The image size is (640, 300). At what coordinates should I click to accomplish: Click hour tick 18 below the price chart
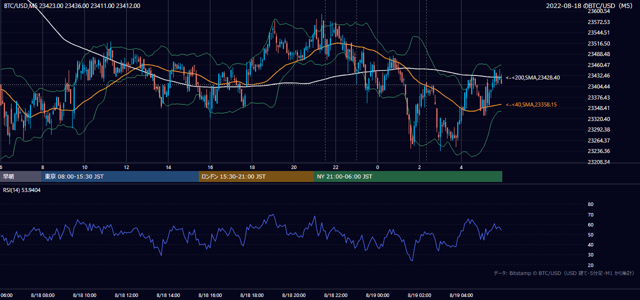pyautogui.click(x=252, y=167)
